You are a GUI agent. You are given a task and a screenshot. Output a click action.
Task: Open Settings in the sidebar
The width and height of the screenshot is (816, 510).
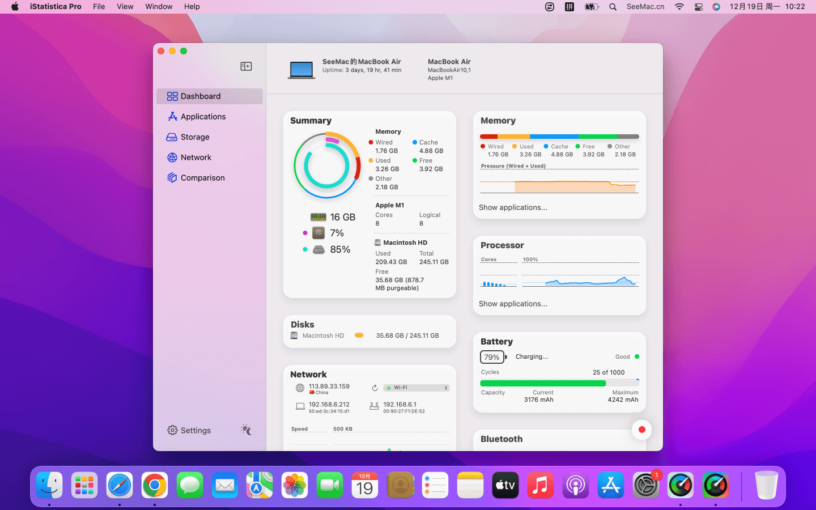[x=189, y=431]
